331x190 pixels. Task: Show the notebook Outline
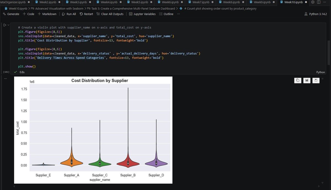click(166, 14)
